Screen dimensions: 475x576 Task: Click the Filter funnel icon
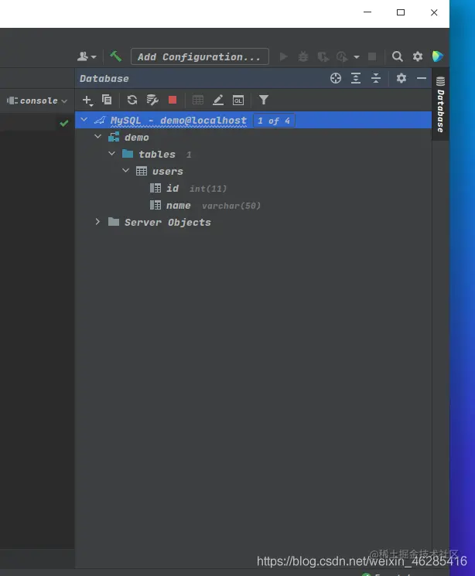point(264,100)
